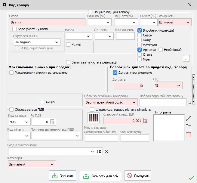Click the barcode scanner icon
The image size is (197, 183).
93,117
